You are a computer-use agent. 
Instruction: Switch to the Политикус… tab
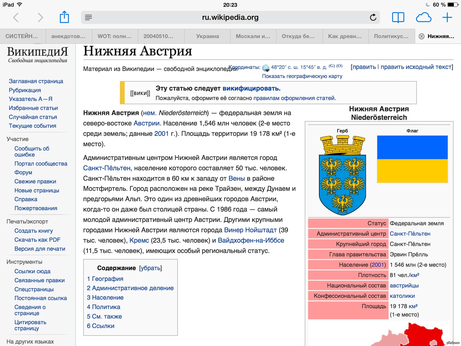point(391,36)
